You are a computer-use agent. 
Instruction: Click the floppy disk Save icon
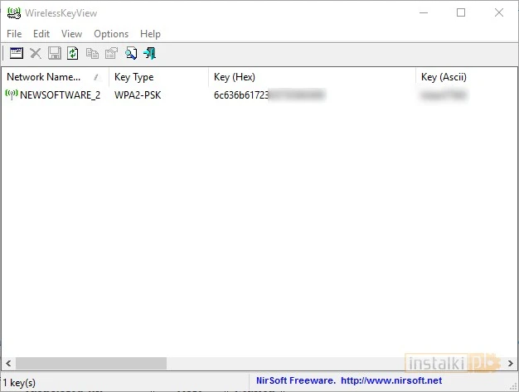click(55, 53)
